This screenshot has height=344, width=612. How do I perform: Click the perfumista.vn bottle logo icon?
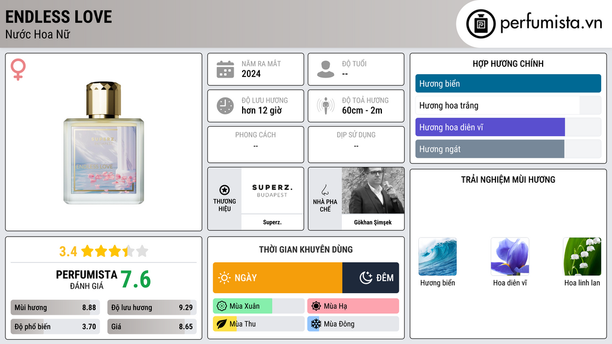pos(481,24)
